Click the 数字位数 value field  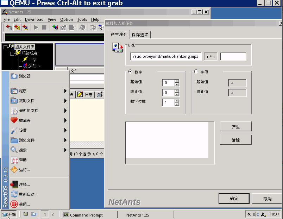pyautogui.click(x=168, y=102)
